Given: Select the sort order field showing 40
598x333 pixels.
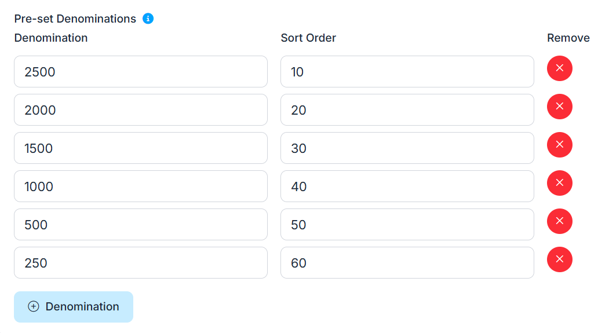Looking at the screenshot, I should point(407,186).
